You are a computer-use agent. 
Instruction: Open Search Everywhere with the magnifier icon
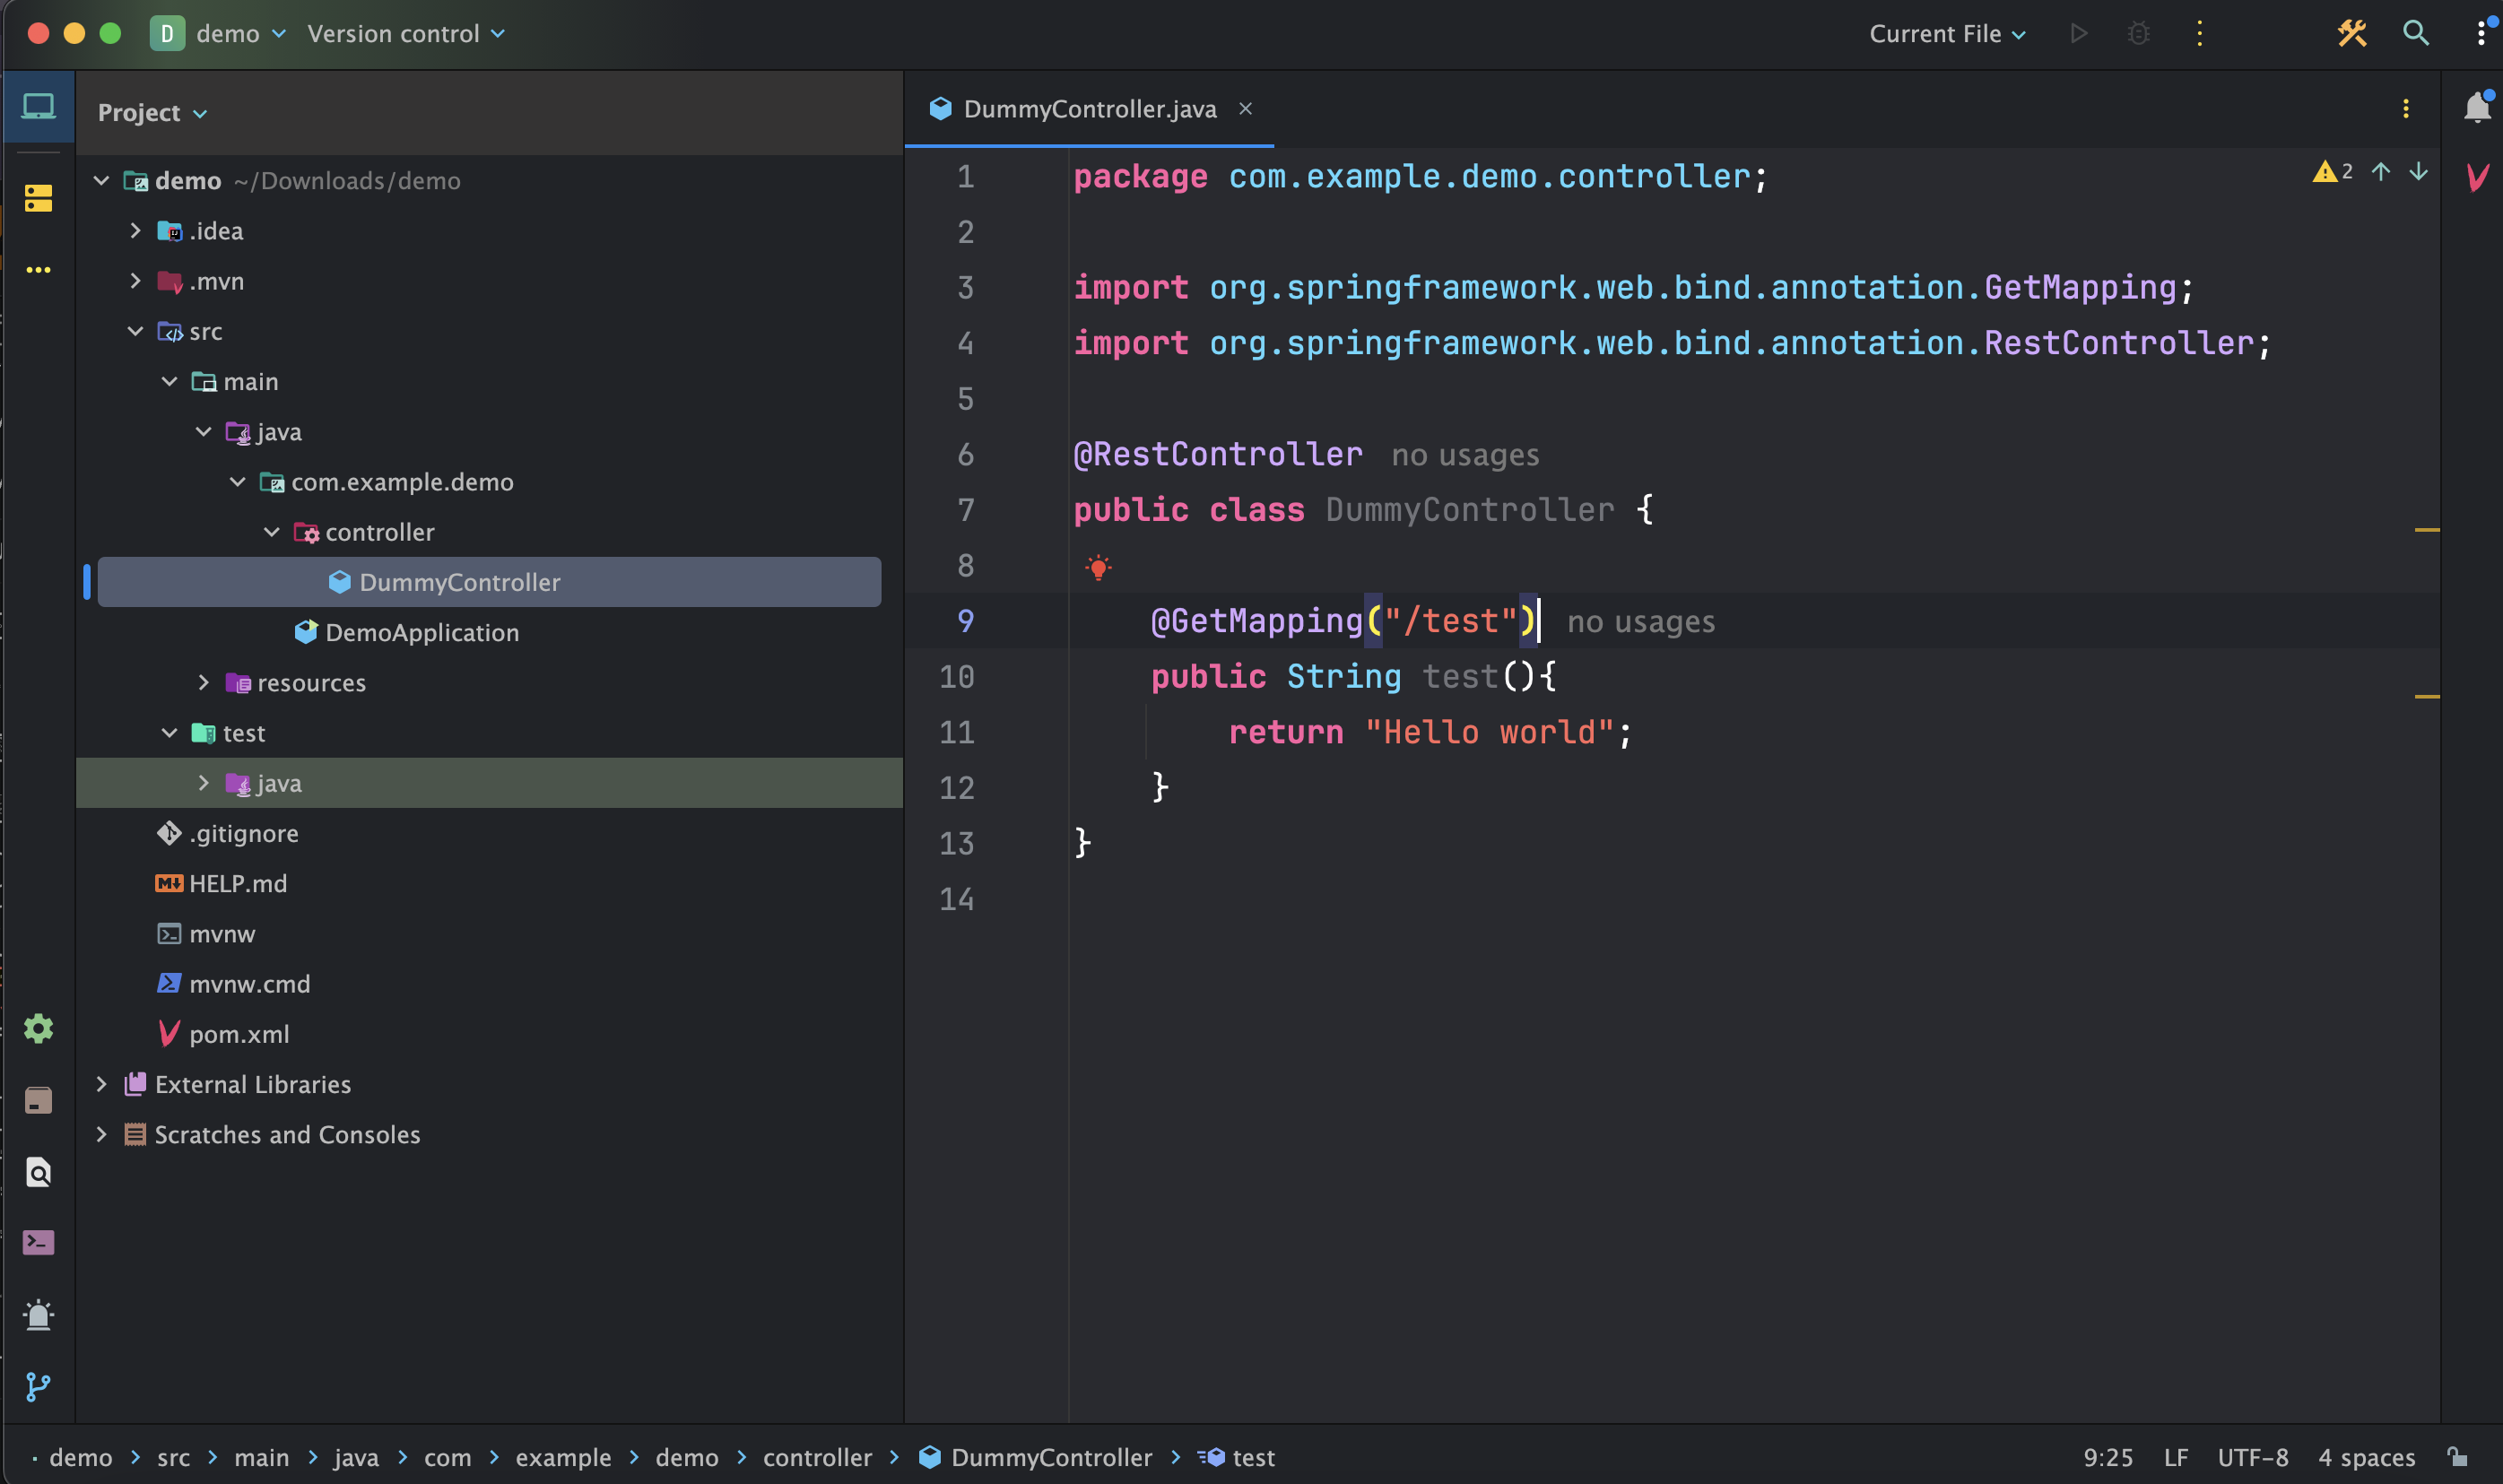click(2416, 33)
